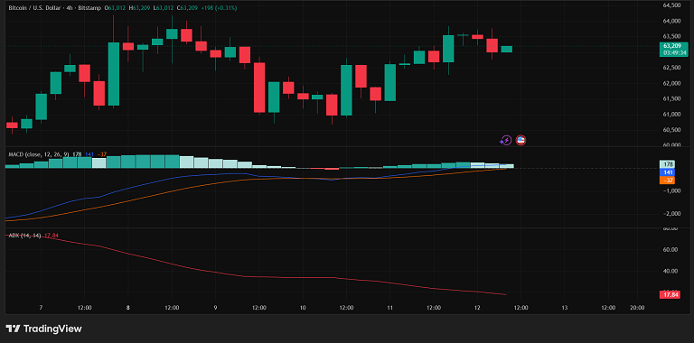Image resolution: width=694 pixels, height=343 pixels.
Task: Click the 64,500 price axis label
Action: point(672,5)
